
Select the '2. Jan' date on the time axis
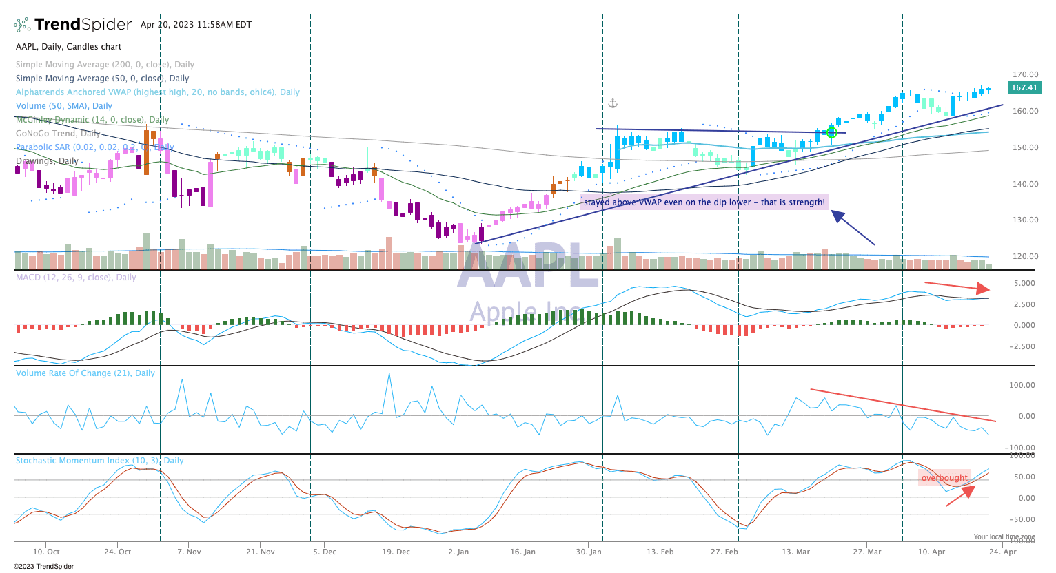(x=458, y=552)
